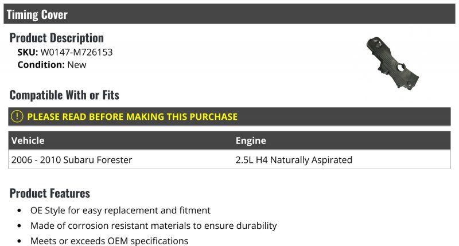Click the Product Features heading
Viewport: 459px width, 246px height.
click(x=50, y=193)
